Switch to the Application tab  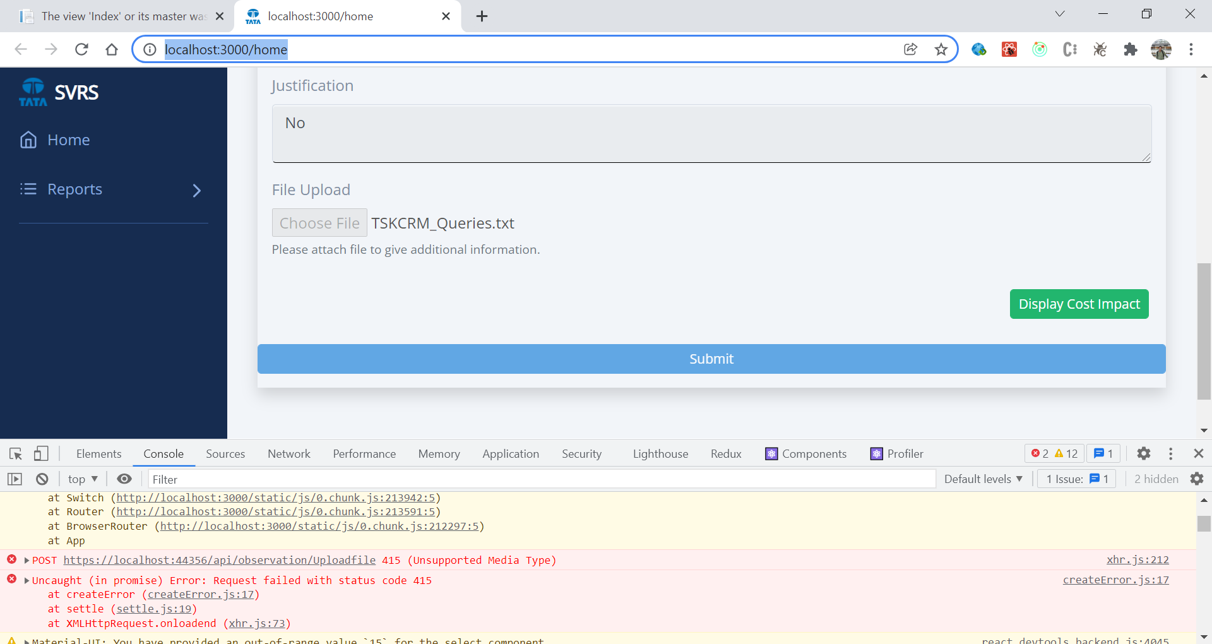pos(511,454)
